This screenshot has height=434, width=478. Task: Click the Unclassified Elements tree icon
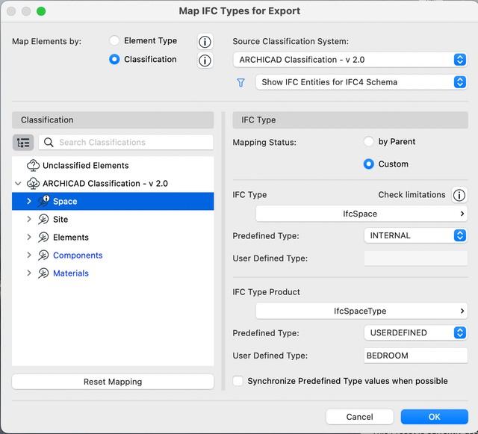point(33,165)
